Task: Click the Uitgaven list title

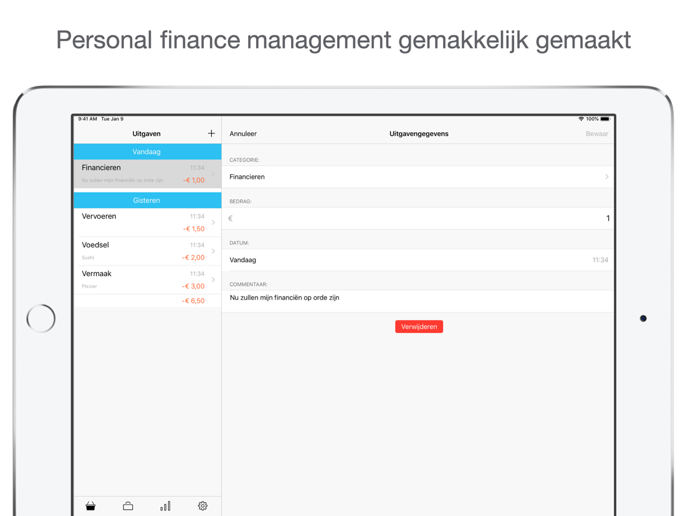Action: [x=146, y=134]
